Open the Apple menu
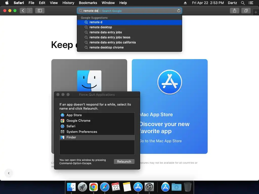The height and width of the screenshot is (194, 259). (x=7, y=3)
